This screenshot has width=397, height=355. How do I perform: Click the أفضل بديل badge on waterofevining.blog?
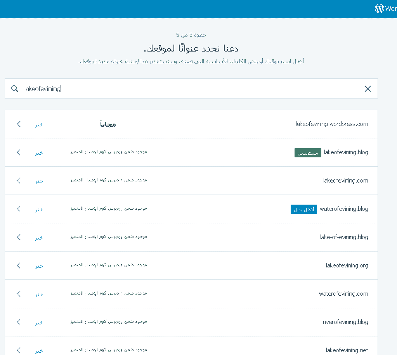304,209
